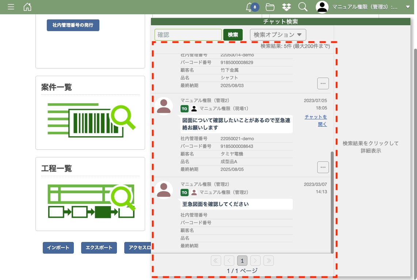Viewport: 417px width, 280px height.
Task: Click the user avatar icon in header
Action: pyautogui.click(x=322, y=7)
